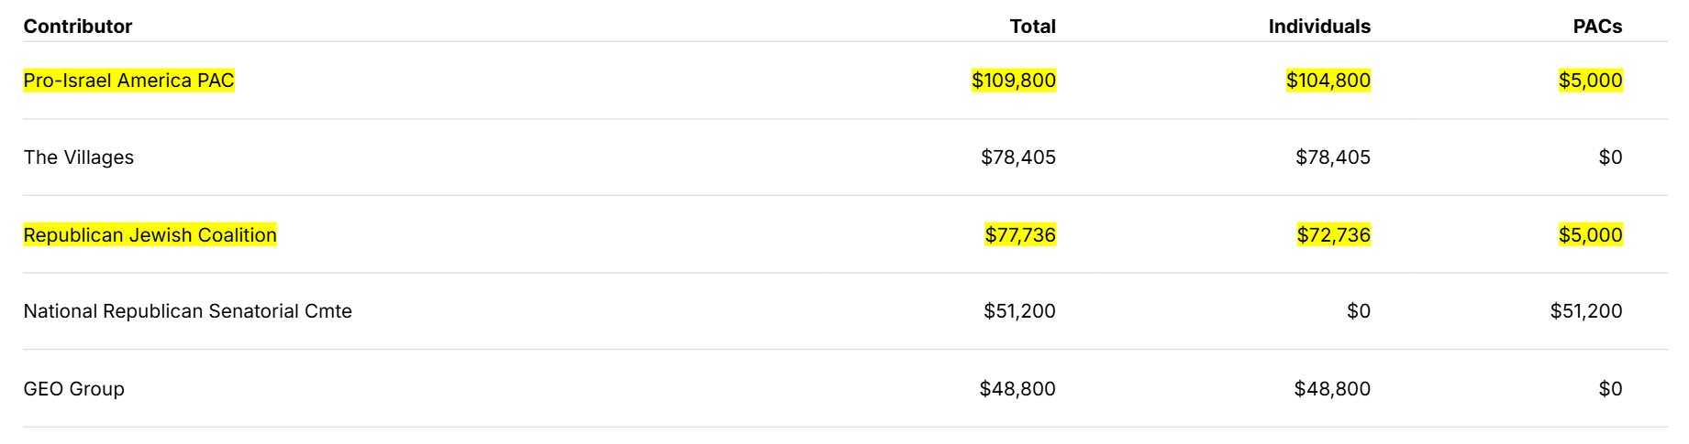Screen dimensions: 1689x444
Task: Click the PACs column header
Action: 1597,27
